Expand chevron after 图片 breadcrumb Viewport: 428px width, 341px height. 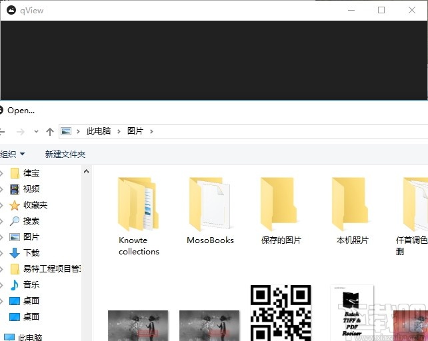tap(151, 132)
